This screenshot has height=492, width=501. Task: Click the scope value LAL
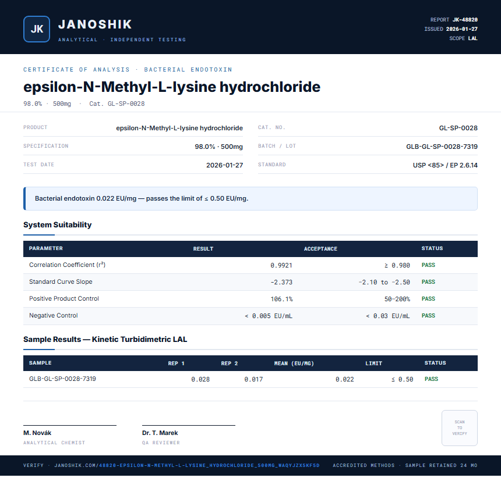[473, 38]
